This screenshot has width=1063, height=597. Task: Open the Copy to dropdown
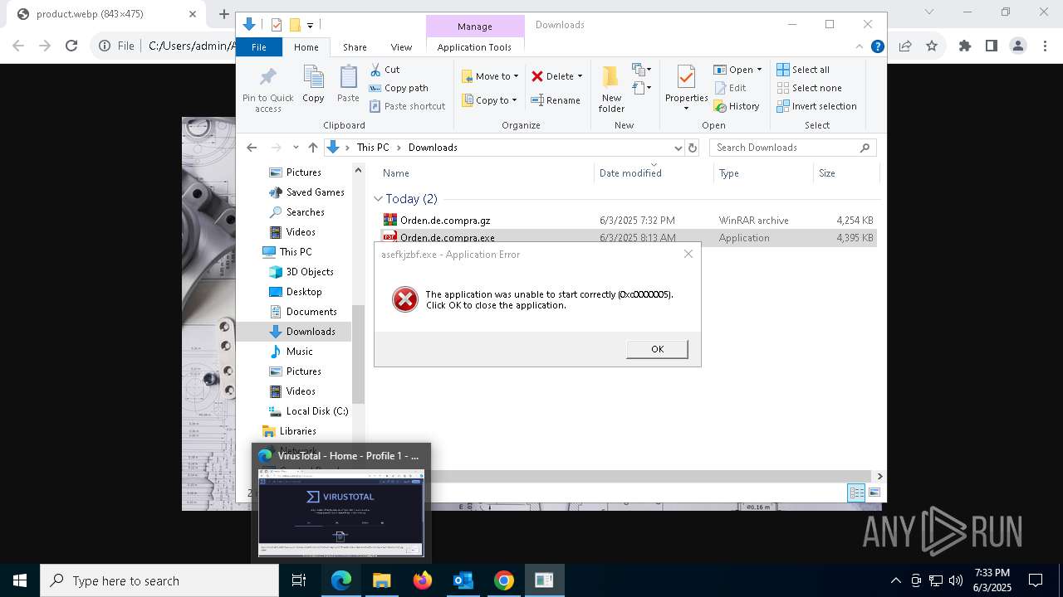(x=489, y=100)
